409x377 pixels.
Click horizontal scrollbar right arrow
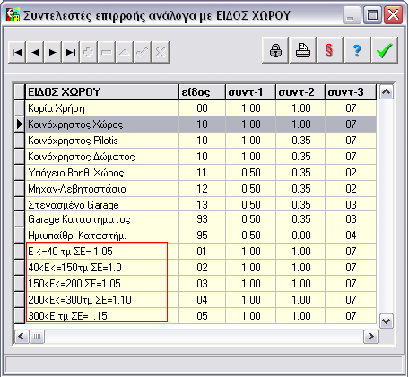(x=370, y=337)
